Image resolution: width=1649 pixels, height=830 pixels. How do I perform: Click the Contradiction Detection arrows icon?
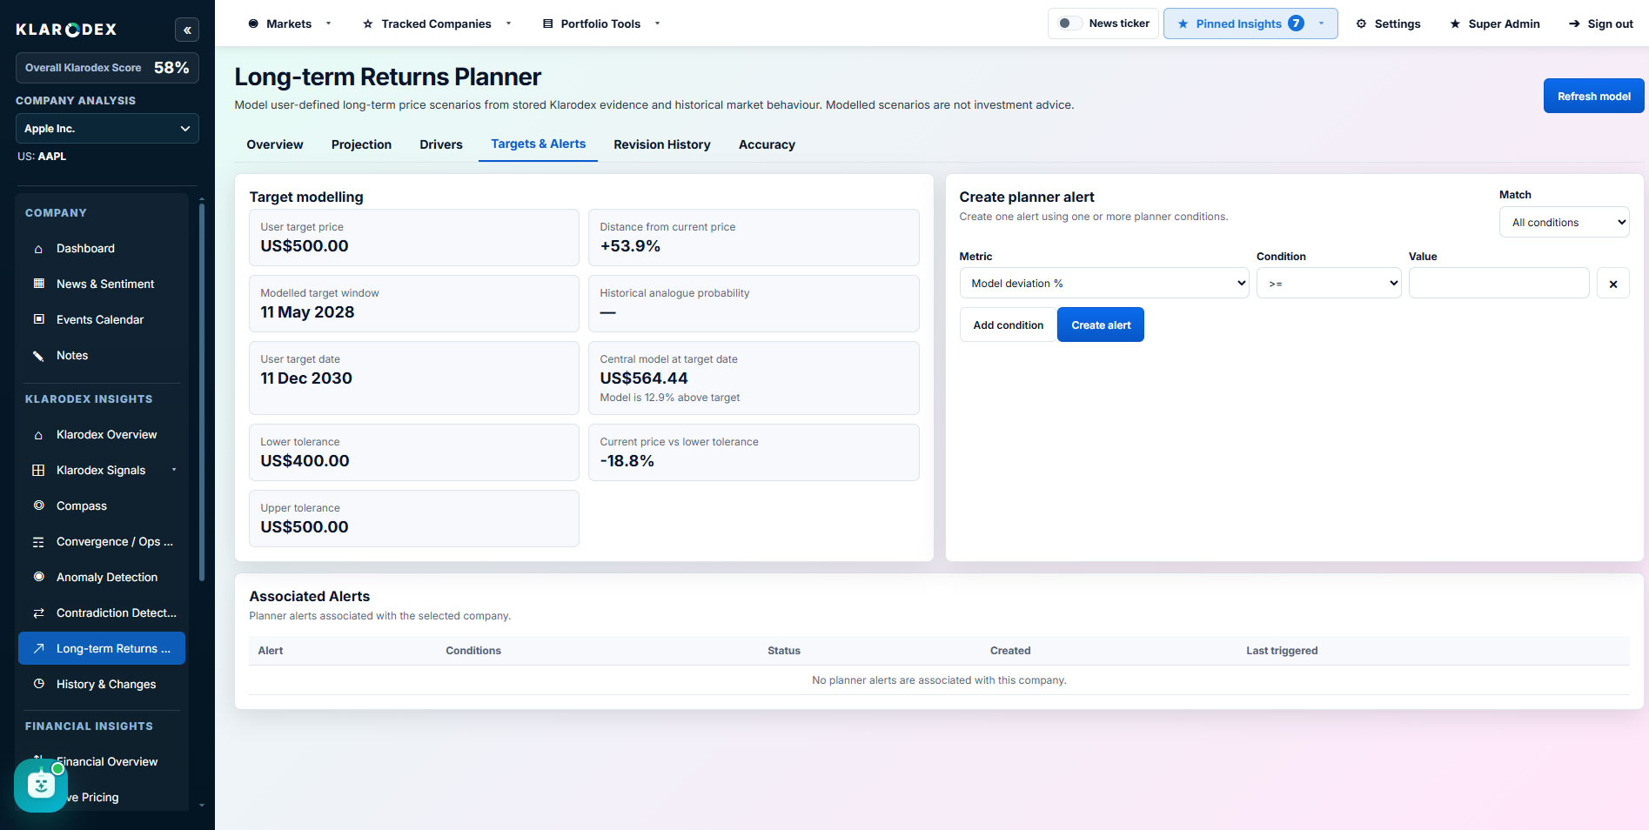[38, 612]
